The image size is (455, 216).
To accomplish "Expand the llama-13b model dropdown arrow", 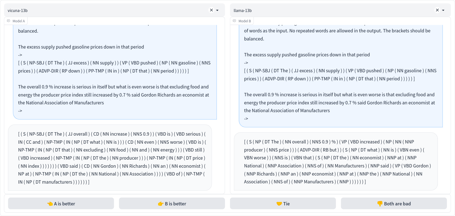I will (443, 10).
